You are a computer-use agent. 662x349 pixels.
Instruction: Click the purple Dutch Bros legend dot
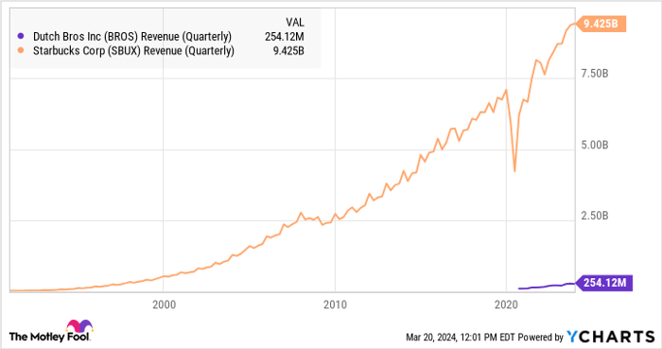pyautogui.click(x=21, y=36)
